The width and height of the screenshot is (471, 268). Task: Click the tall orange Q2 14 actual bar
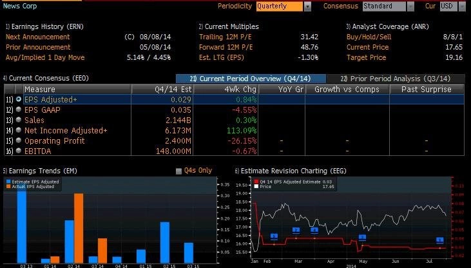(x=79, y=228)
